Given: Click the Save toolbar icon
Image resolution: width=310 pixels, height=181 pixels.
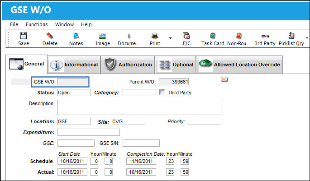Looking at the screenshot, I should point(24,36).
